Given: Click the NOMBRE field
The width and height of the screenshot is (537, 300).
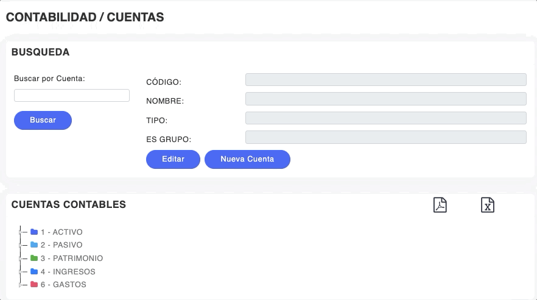Looking at the screenshot, I should click(385, 99).
